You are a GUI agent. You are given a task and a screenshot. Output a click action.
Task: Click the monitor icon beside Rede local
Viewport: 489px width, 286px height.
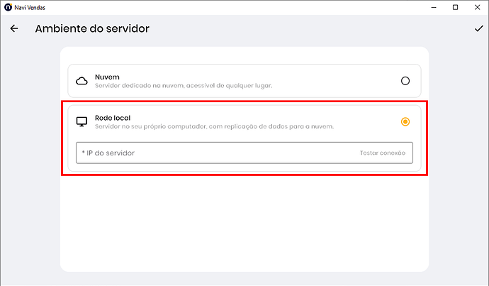(81, 121)
